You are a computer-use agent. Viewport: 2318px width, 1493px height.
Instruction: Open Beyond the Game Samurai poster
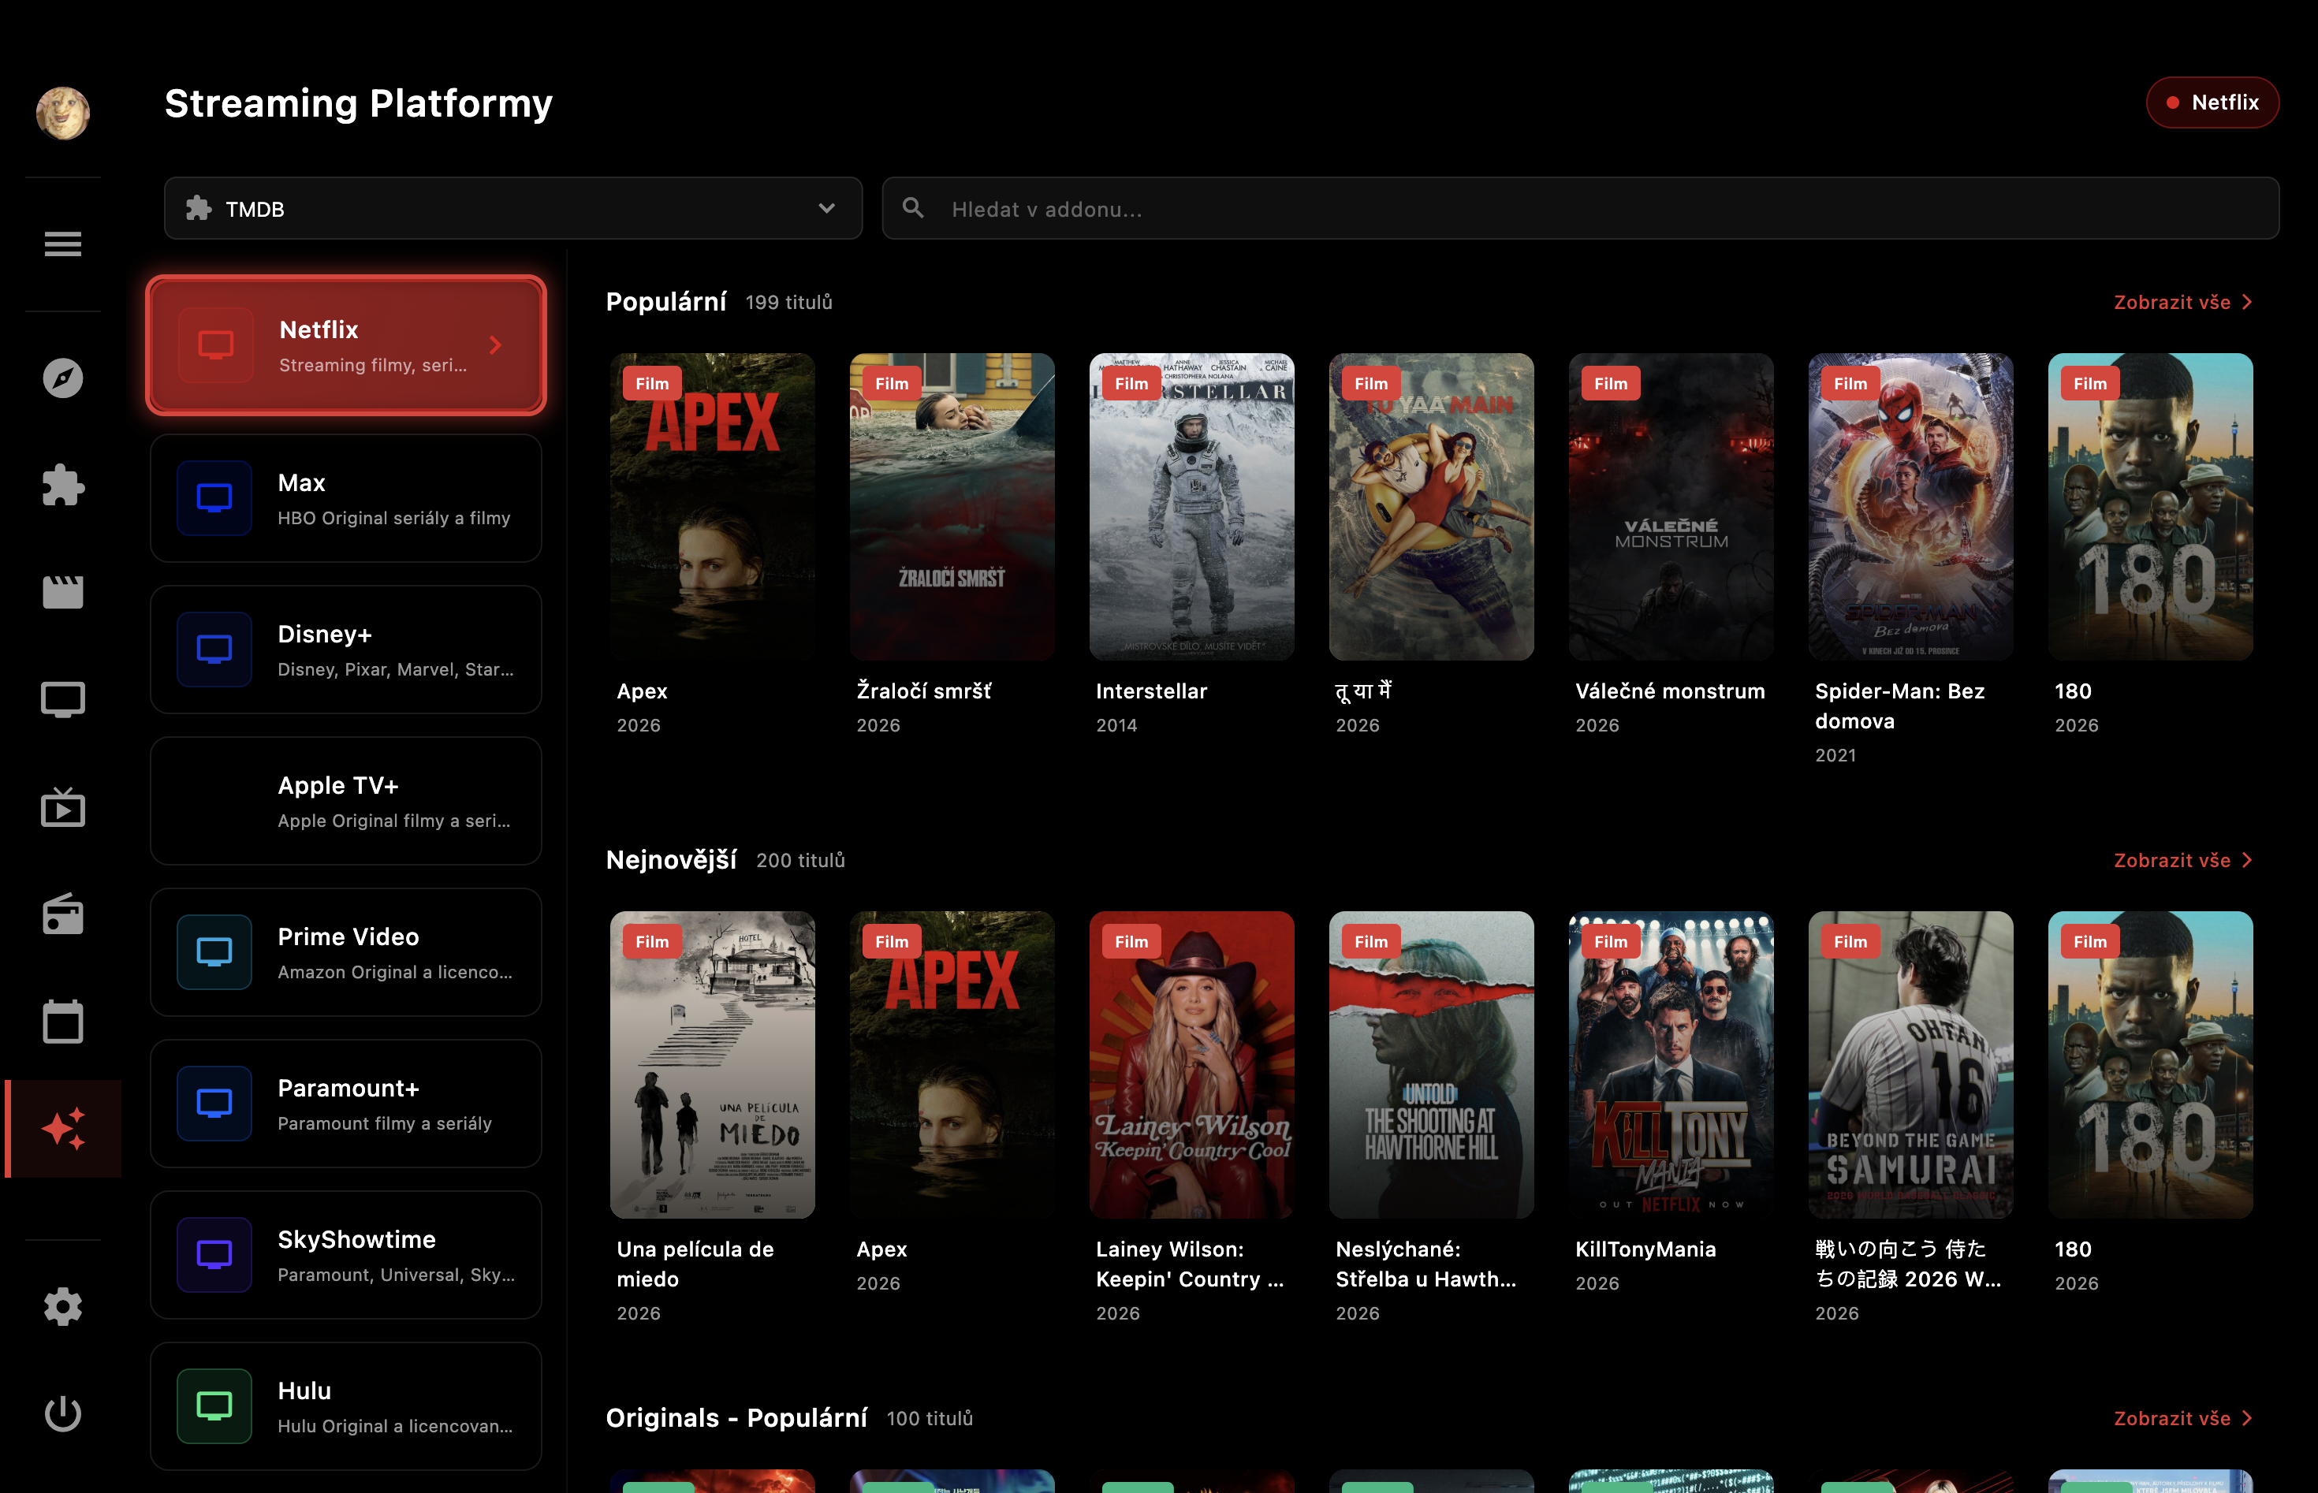pyautogui.click(x=1911, y=1064)
